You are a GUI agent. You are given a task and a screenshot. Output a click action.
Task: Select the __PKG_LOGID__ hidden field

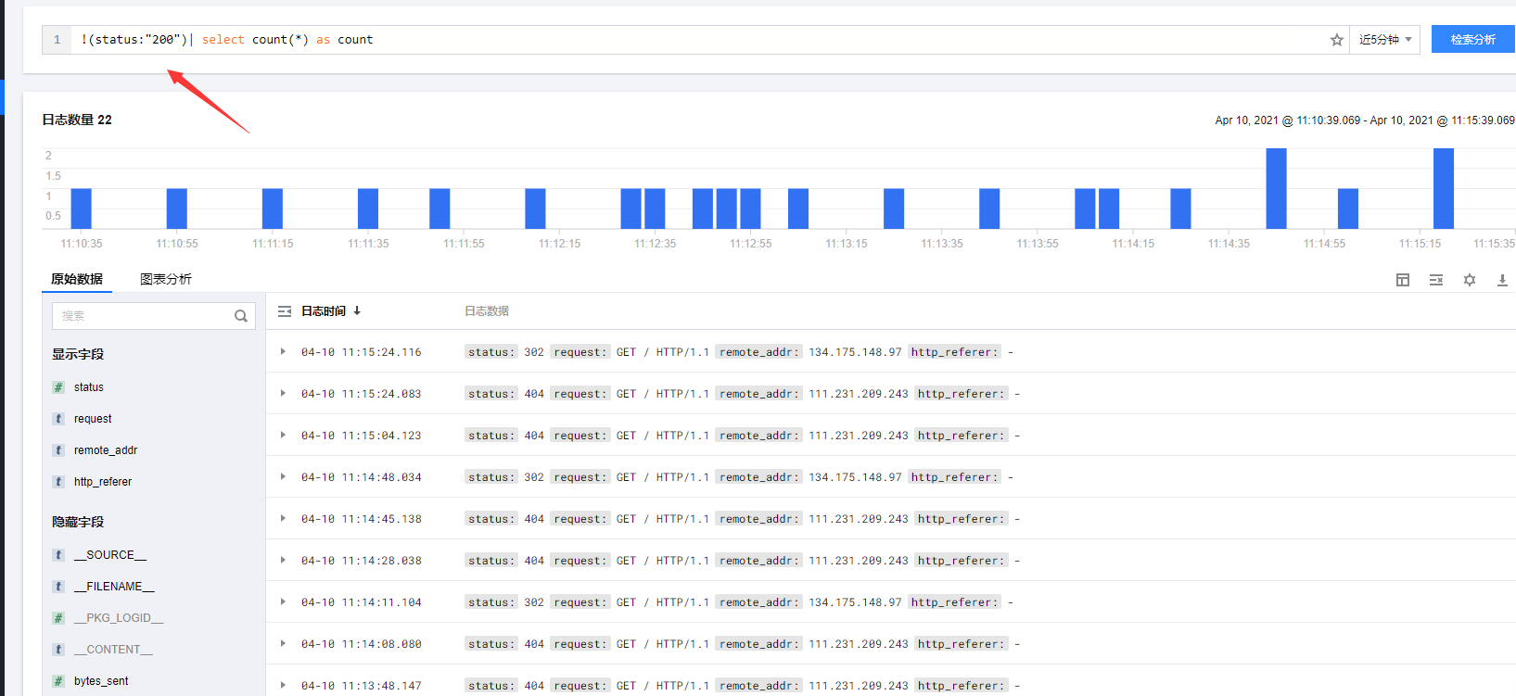tap(119, 618)
